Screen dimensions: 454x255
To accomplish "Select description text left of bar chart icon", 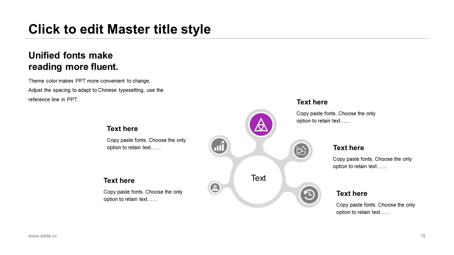I will click(x=146, y=144).
